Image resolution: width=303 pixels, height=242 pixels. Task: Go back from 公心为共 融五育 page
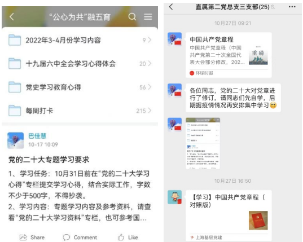pos(12,17)
